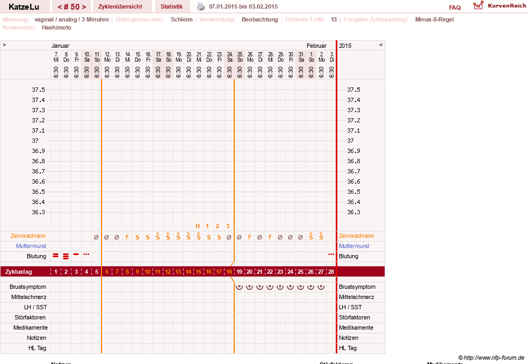The width and height of the screenshot is (527, 364).
Task: Click the date header '12. Mo'
Action: [x=107, y=57]
